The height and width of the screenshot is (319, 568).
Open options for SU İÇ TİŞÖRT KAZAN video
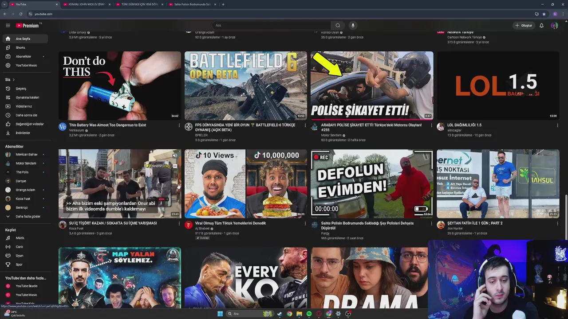[x=179, y=224]
